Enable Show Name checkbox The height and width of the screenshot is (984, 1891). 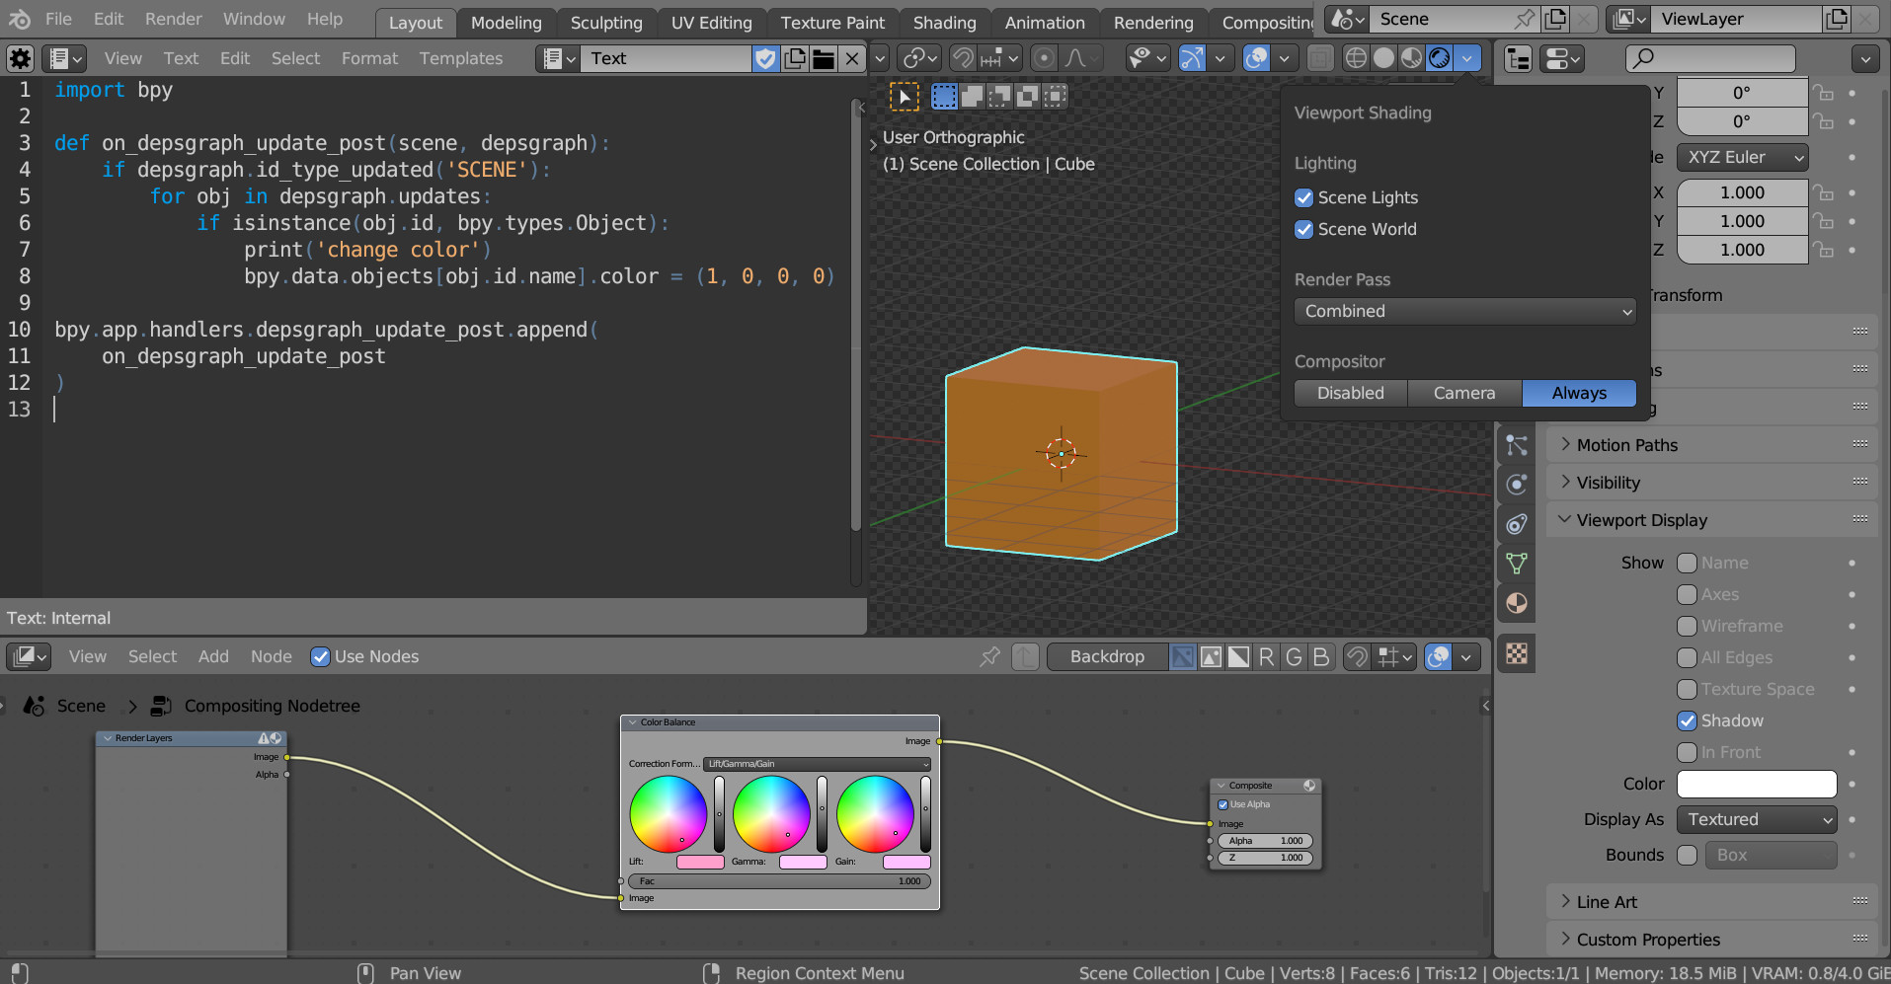click(x=1687, y=563)
